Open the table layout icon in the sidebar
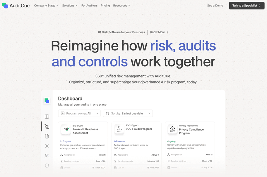The image size is (267, 177). coord(47,117)
